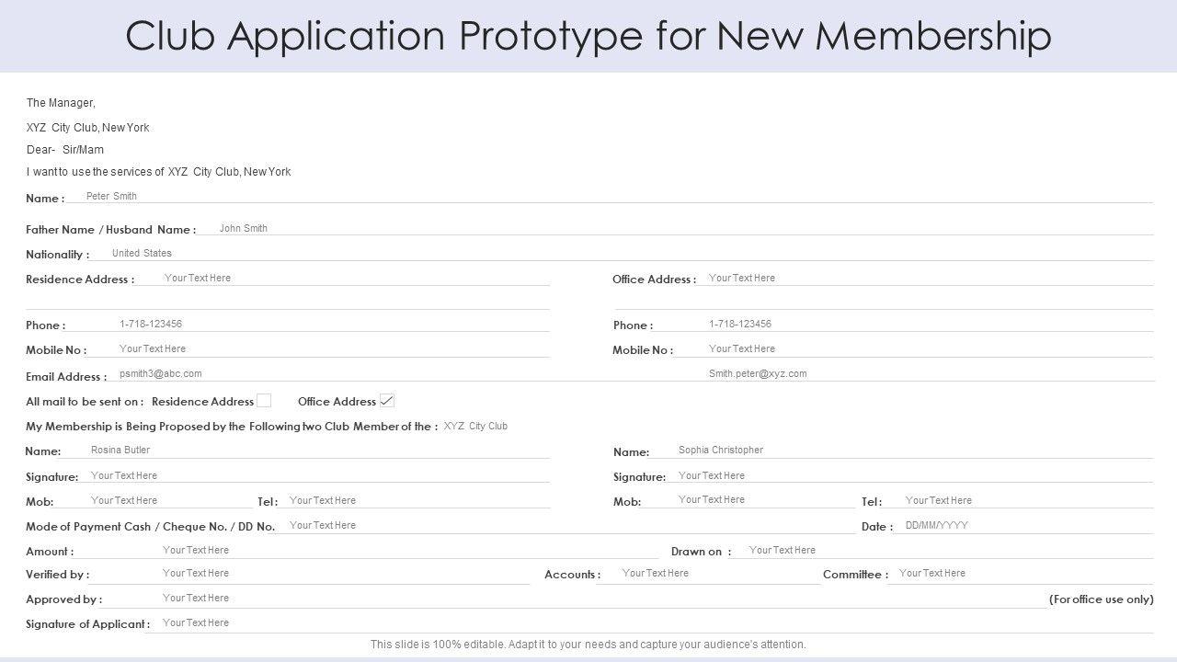Select the Father Name / Husband Name field
This screenshot has height=662, width=1177.
[x=676, y=228]
